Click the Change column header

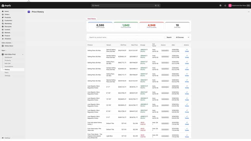143,45
